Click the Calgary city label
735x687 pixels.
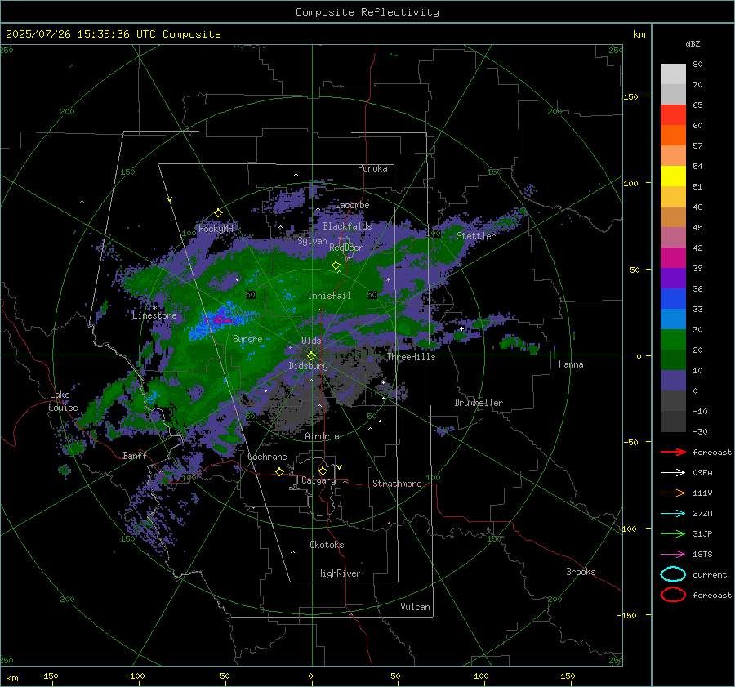[x=318, y=480]
